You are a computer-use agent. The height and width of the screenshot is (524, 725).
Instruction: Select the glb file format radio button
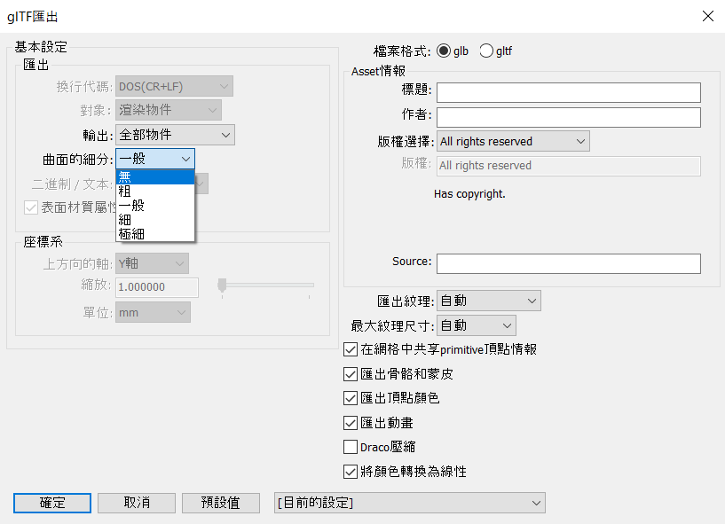444,51
